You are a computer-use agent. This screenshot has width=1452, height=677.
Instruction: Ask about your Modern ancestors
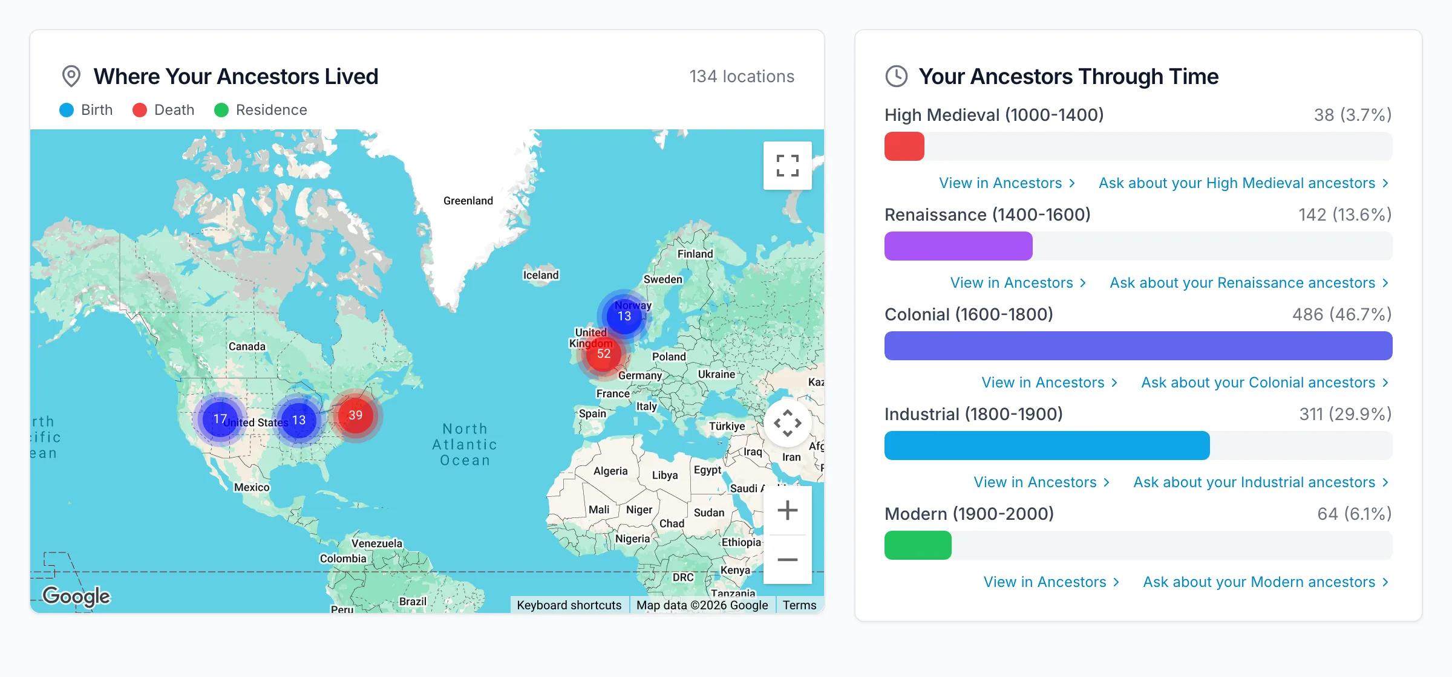1266,582
